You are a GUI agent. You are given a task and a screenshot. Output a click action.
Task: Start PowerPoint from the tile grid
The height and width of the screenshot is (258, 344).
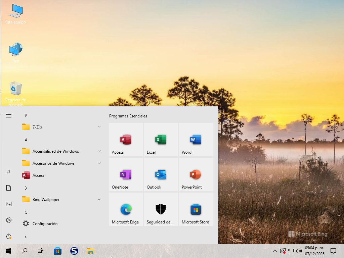click(x=196, y=174)
